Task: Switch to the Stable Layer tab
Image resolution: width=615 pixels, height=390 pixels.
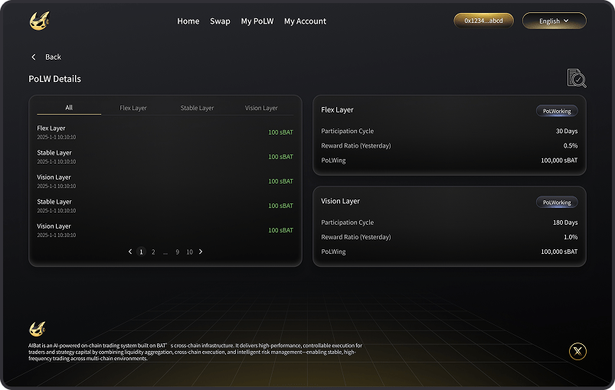Action: pyautogui.click(x=197, y=108)
